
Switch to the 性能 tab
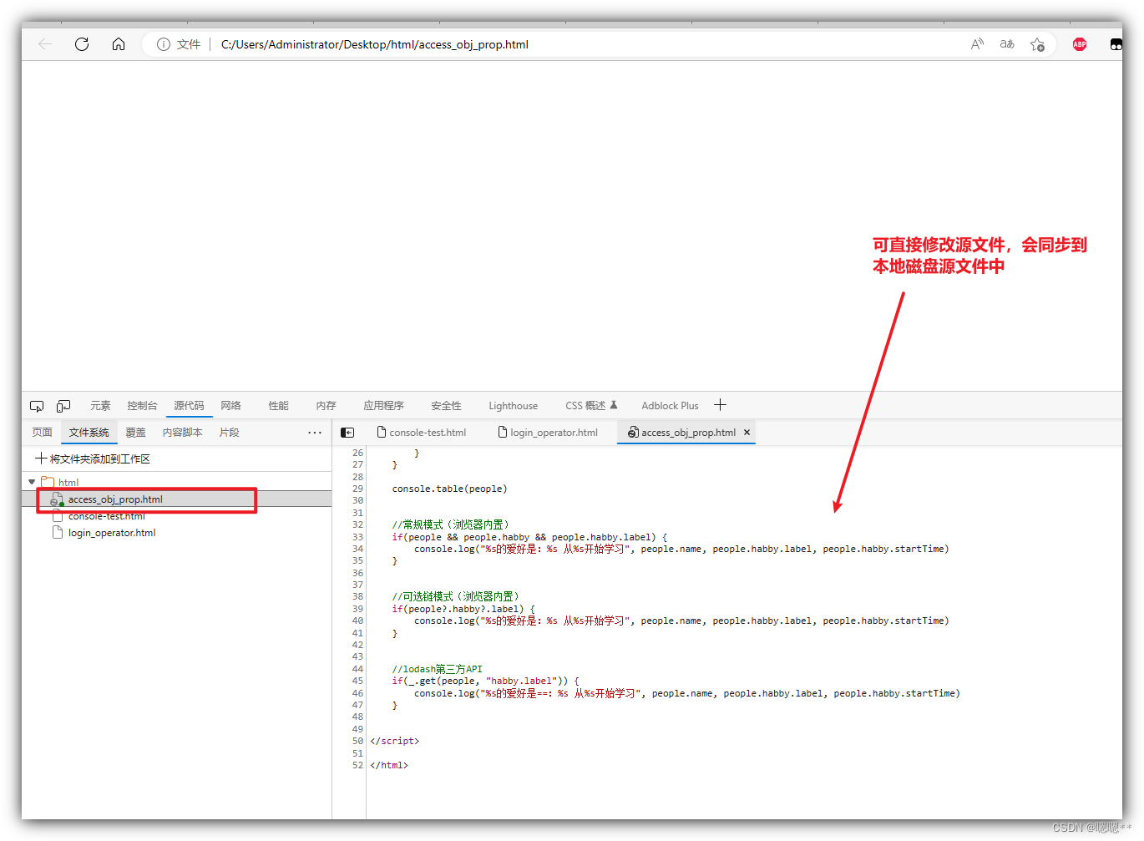[278, 406]
